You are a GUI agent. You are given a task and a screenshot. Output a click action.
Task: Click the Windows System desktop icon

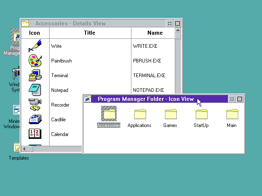(16, 73)
